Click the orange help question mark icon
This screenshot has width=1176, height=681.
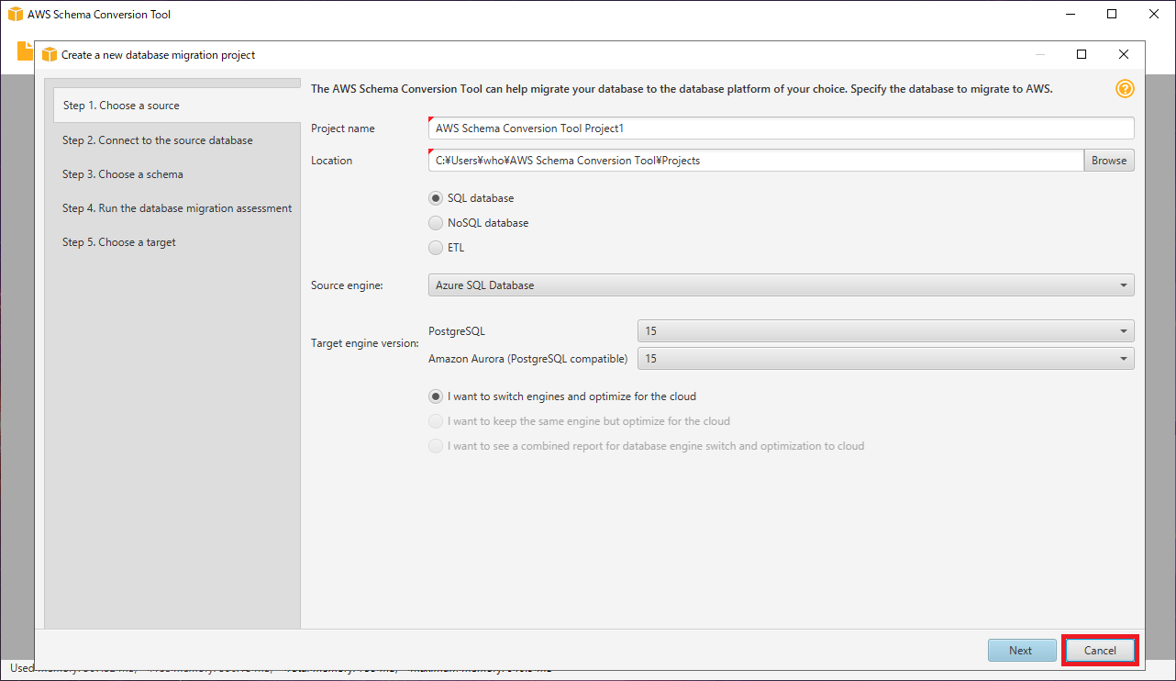(1125, 89)
